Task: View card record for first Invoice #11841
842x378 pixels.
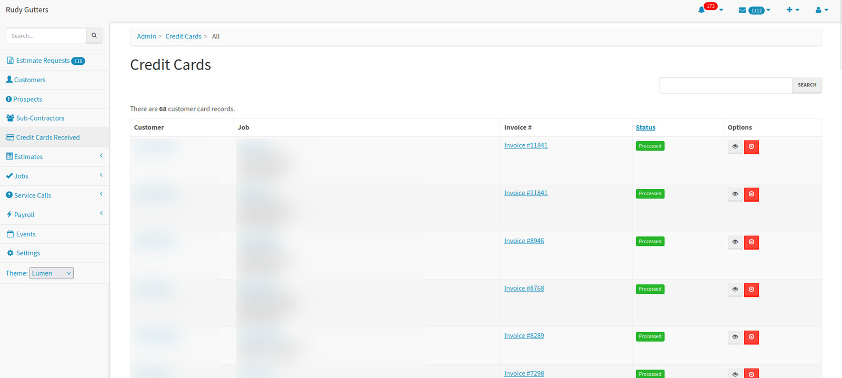Action: coord(735,147)
